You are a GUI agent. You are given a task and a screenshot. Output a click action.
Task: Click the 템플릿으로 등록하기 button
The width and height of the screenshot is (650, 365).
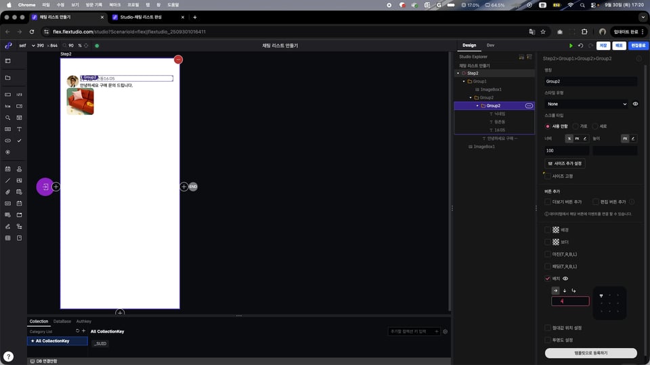[x=590, y=353]
